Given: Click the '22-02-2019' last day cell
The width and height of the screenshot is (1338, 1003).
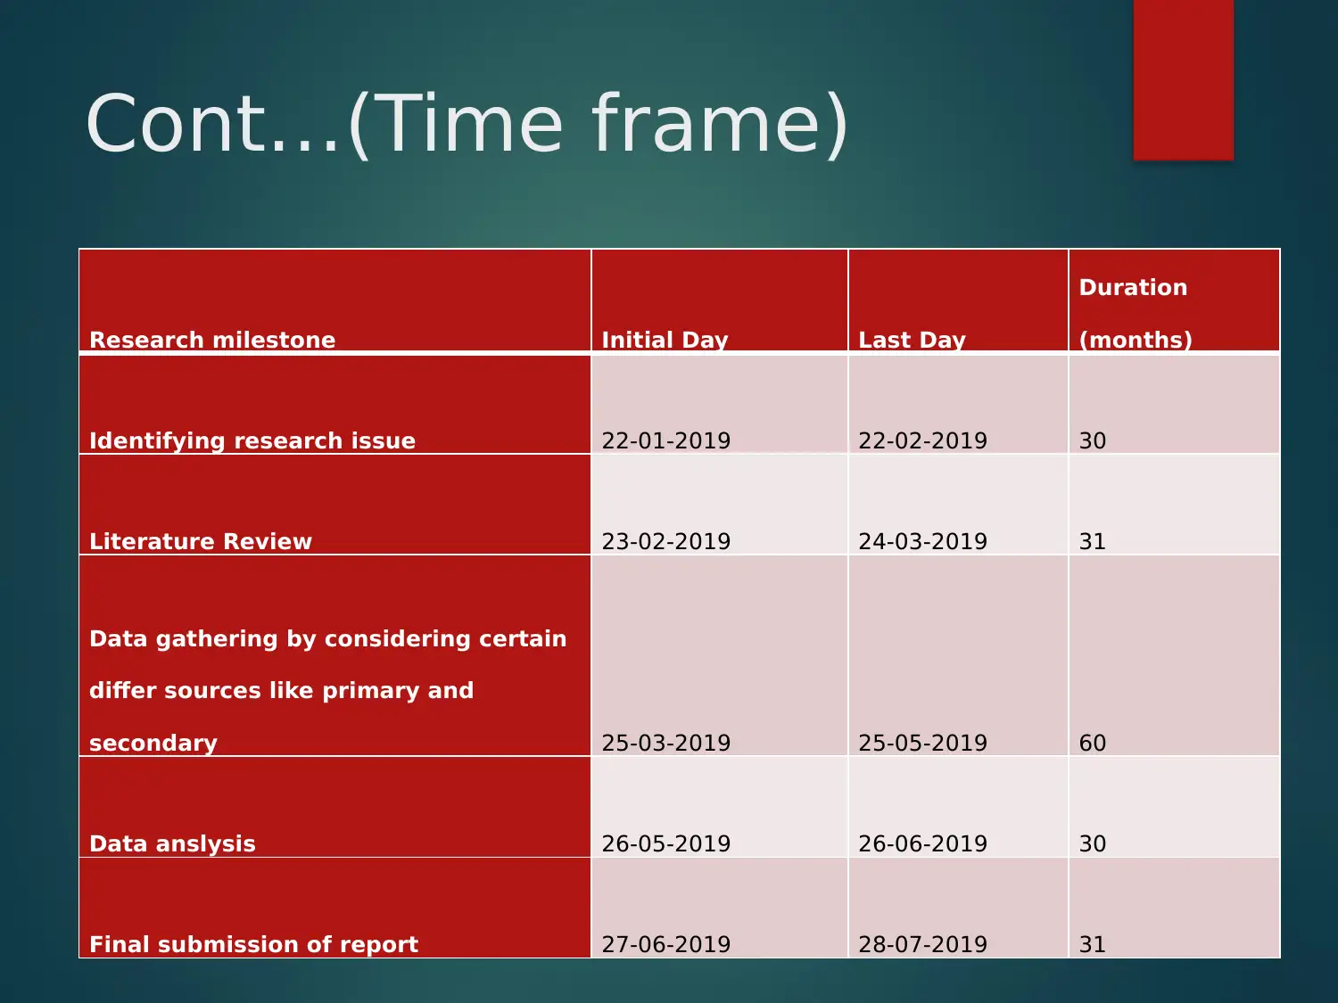Looking at the screenshot, I should click(x=958, y=405).
